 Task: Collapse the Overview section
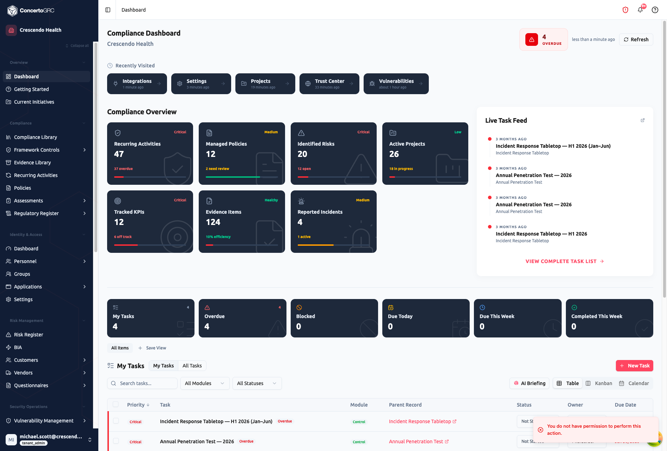point(84,62)
